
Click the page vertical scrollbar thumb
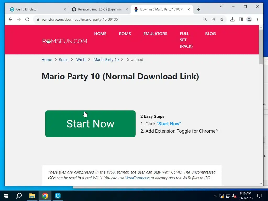tap(261, 47)
